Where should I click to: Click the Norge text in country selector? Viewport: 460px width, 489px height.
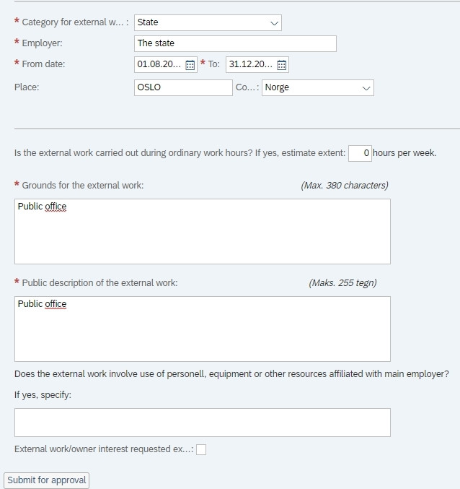pos(277,87)
